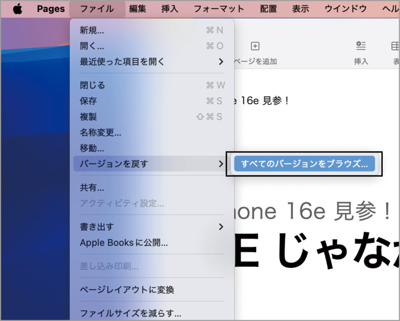The height and width of the screenshot is (321, 400).
Task: Choose Apple Books に公開... menu item
Action: pos(152,243)
